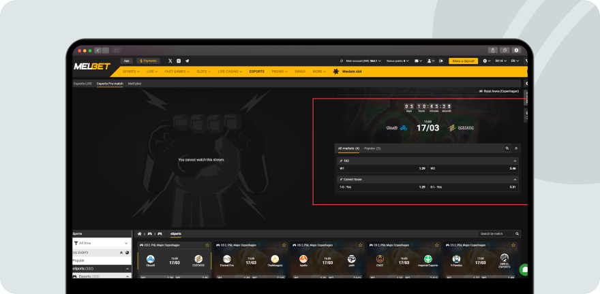The height and width of the screenshot is (294, 600).
Task: Open the Main account balance dropdown
Action: click(x=363, y=61)
